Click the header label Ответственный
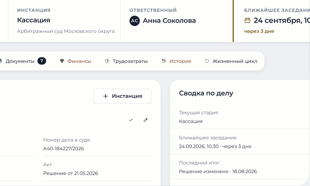 pyautogui.click(x=153, y=10)
